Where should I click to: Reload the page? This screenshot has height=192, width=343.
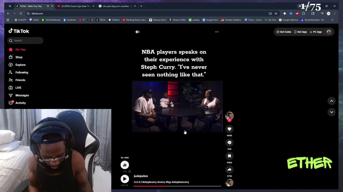tap(21, 13)
